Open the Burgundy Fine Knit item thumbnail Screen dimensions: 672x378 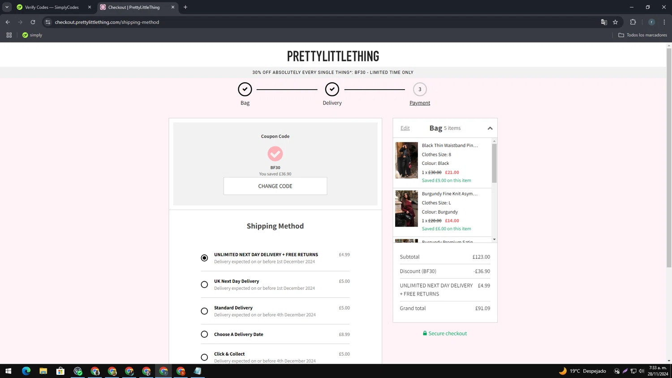coord(406,209)
